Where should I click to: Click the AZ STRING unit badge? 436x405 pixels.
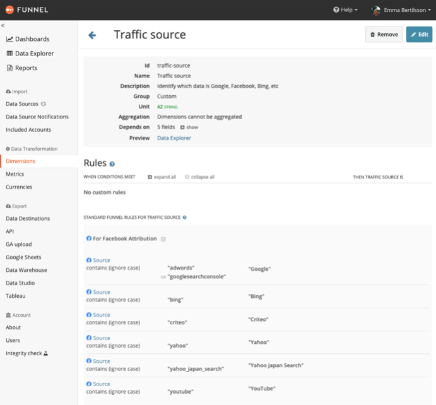(x=167, y=107)
